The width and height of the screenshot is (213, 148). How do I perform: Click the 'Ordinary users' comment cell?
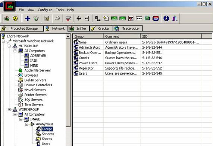(116, 42)
